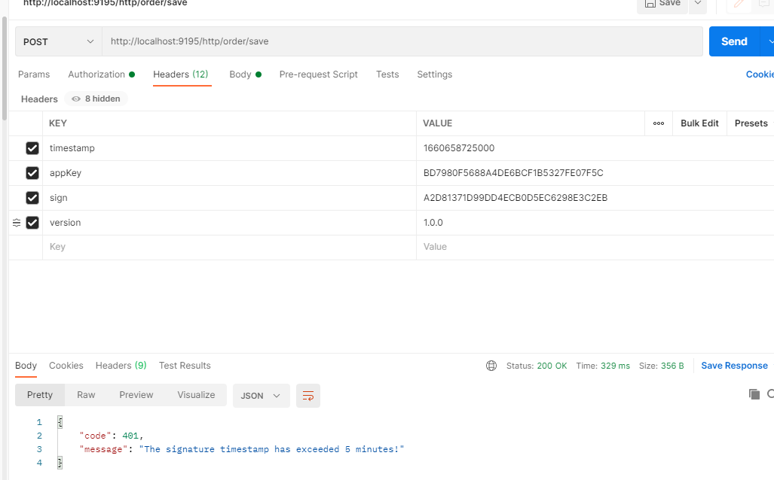This screenshot has width=774, height=480.
Task: Select Visualize response view
Action: tap(196, 395)
